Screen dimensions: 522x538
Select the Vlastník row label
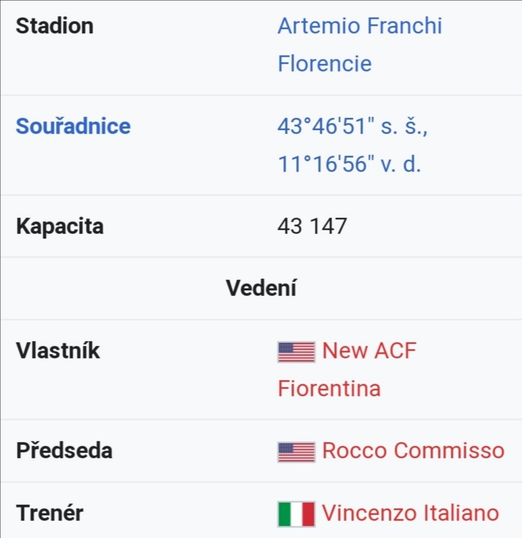click(58, 350)
